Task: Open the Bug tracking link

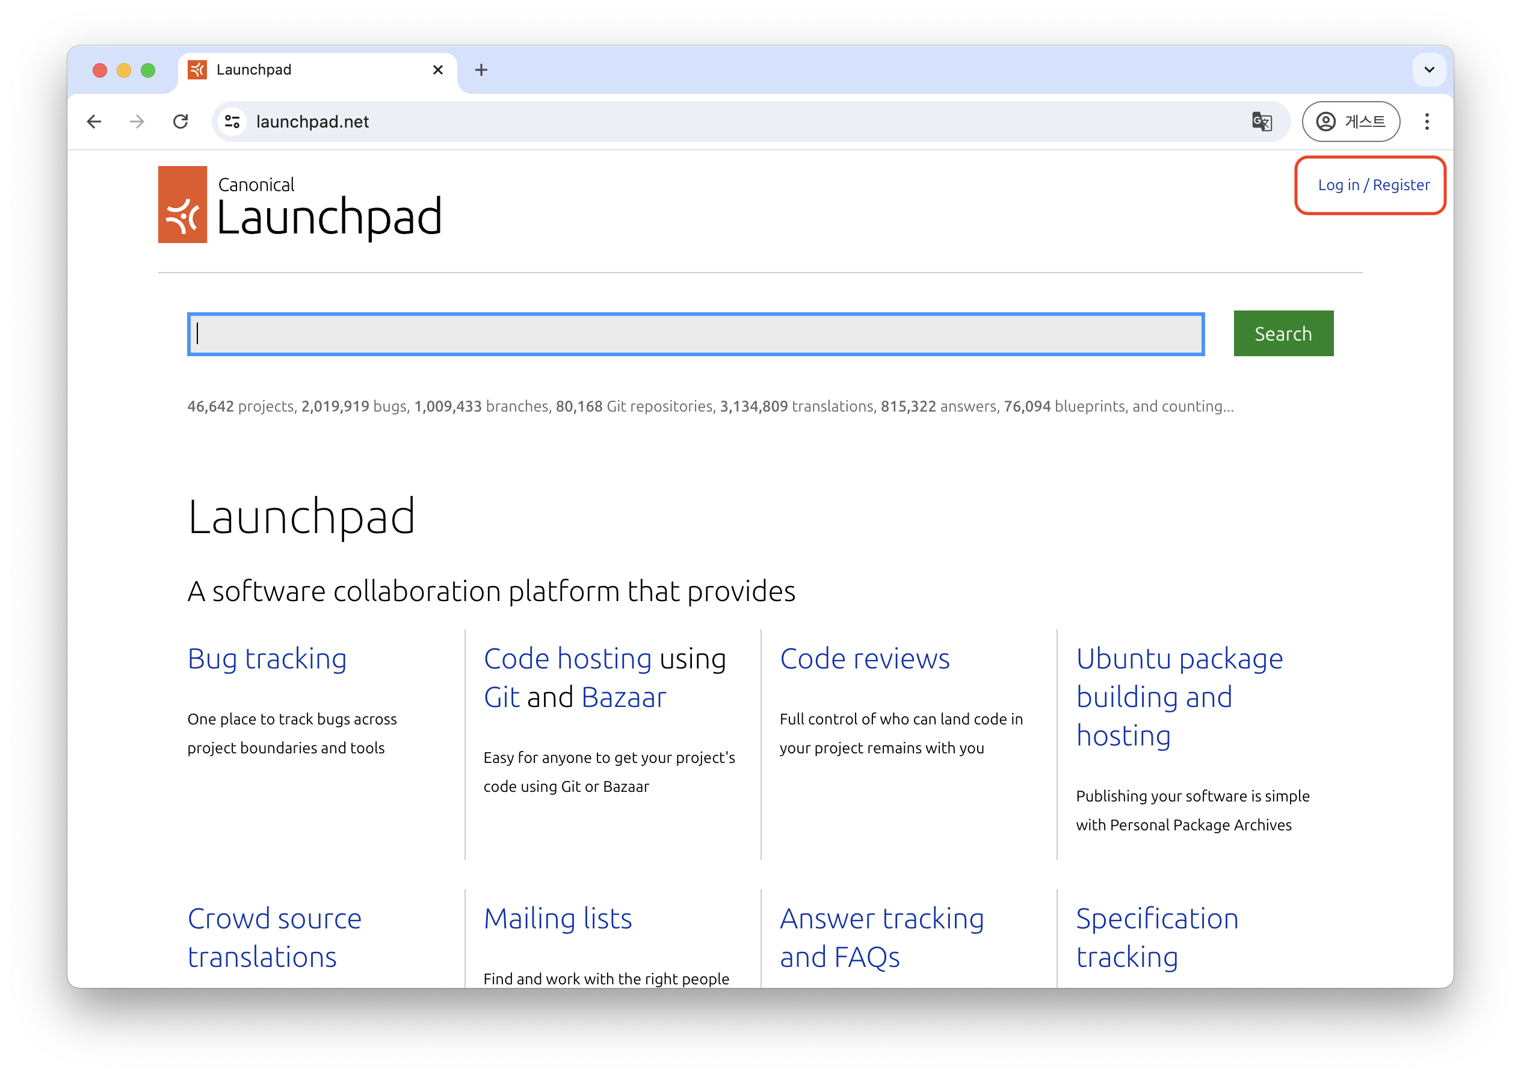Action: pyautogui.click(x=267, y=659)
